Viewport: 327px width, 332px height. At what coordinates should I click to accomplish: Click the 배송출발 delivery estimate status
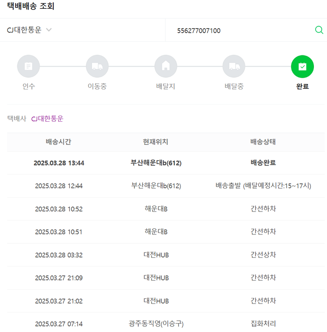coord(263,186)
